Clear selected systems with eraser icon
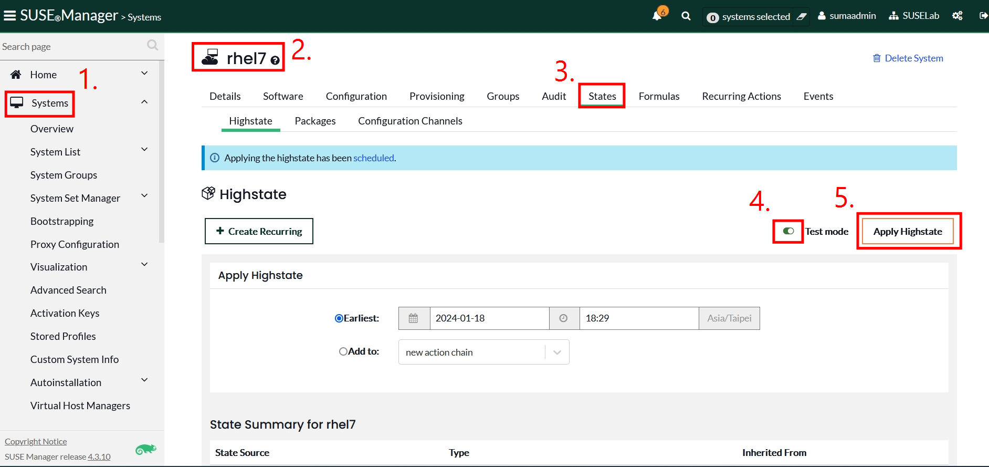 point(801,17)
